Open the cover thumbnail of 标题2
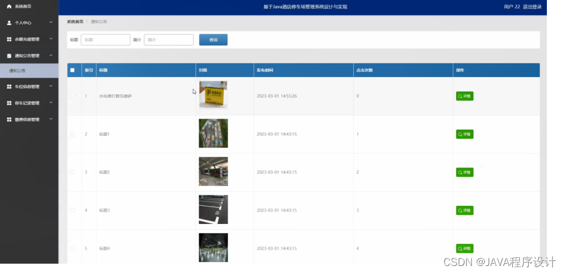Image resolution: width=565 pixels, height=273 pixels. point(213,171)
